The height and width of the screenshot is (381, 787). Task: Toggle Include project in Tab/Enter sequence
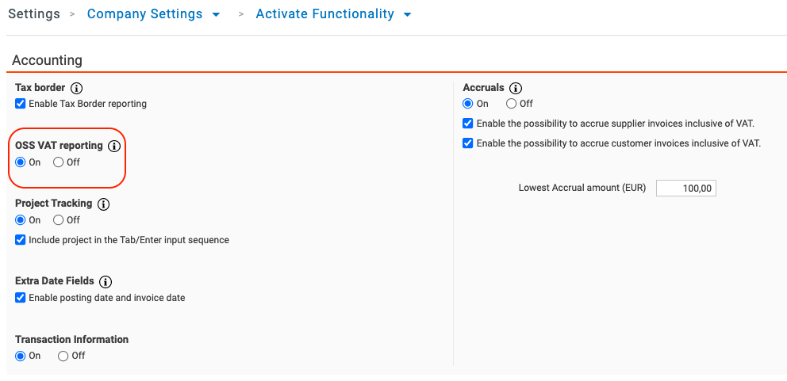21,240
